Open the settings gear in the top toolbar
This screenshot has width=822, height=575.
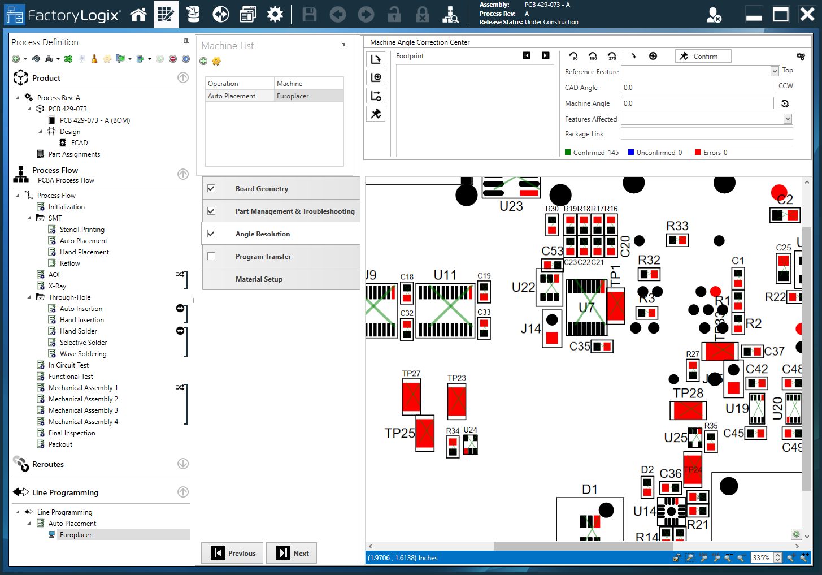point(275,14)
